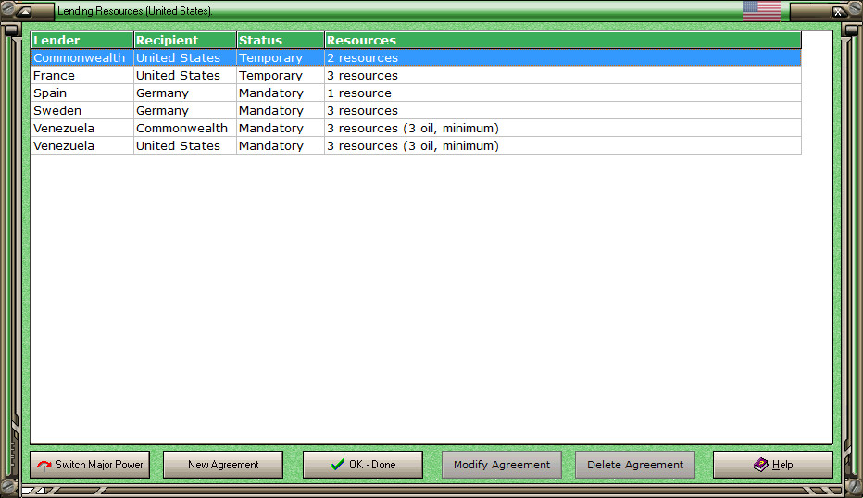Select the Spain lender row
Viewport: 863px width, 498px height.
[x=416, y=93]
